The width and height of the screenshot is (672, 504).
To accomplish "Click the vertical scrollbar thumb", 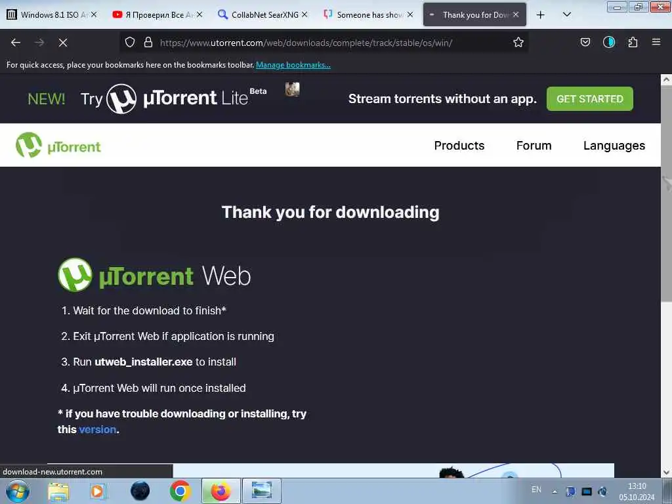I will pyautogui.click(x=667, y=194).
